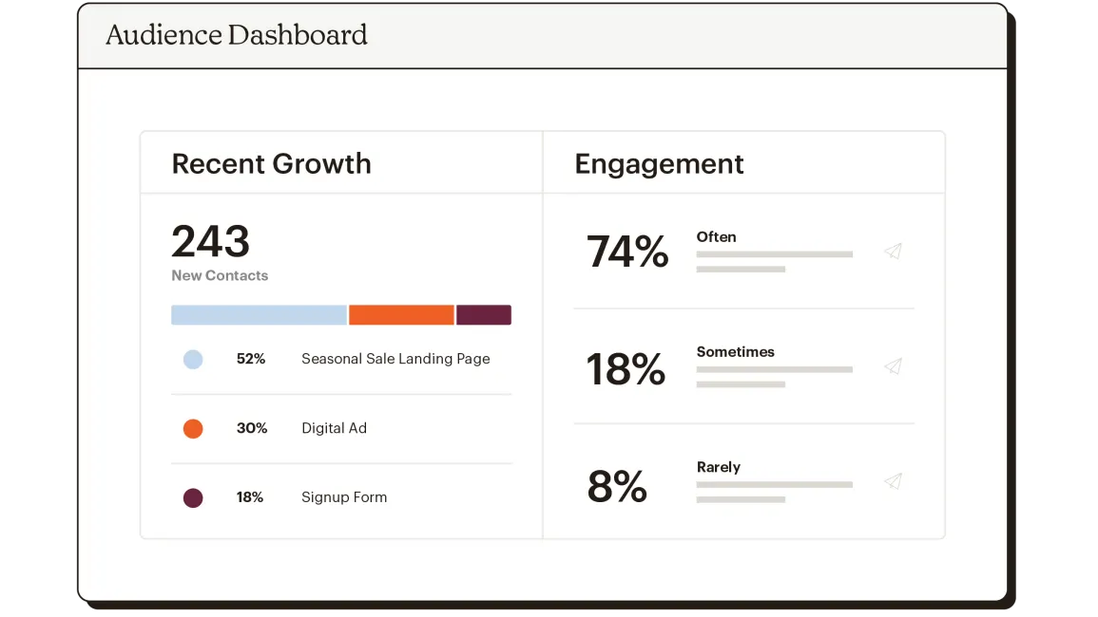1098x617 pixels.
Task: Select the Often engagement label
Action: point(716,237)
